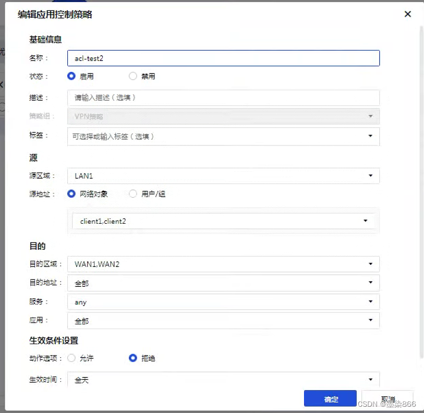Select the 启用 status radio button
424x413 pixels.
[x=71, y=76]
